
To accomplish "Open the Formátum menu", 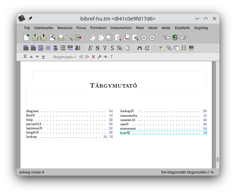I will tap(98, 28).
